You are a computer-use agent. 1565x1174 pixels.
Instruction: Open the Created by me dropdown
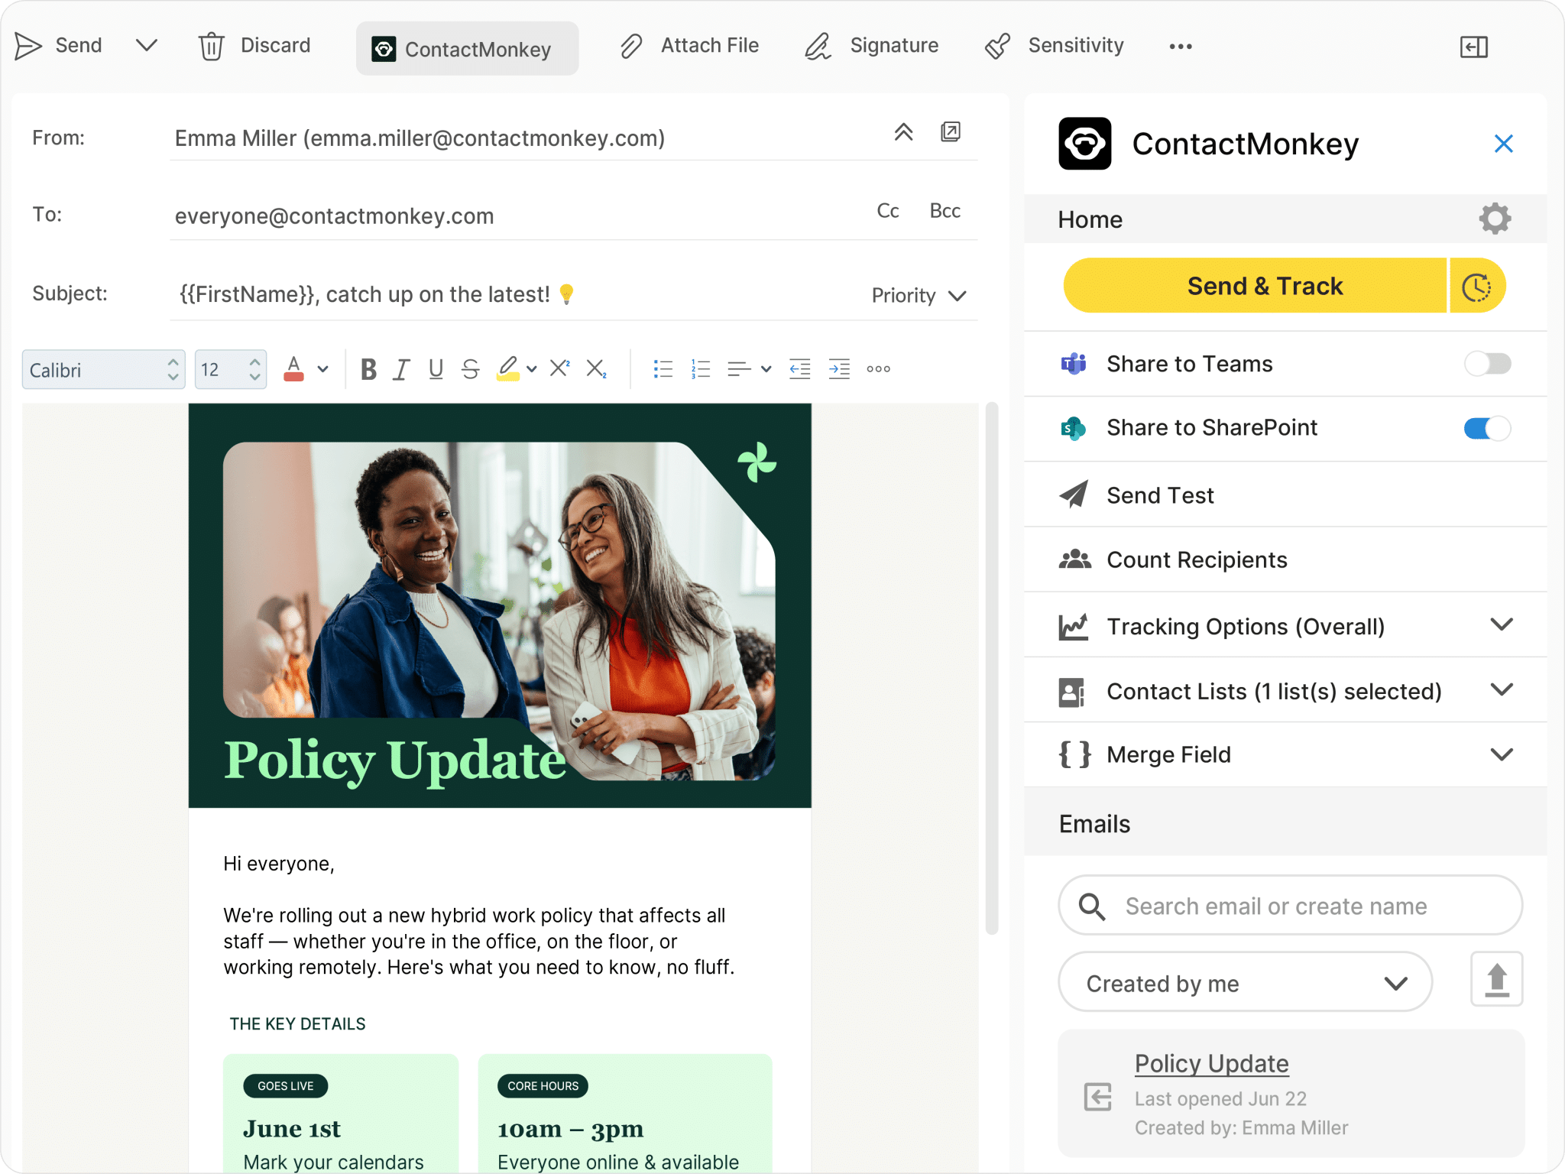point(1245,982)
